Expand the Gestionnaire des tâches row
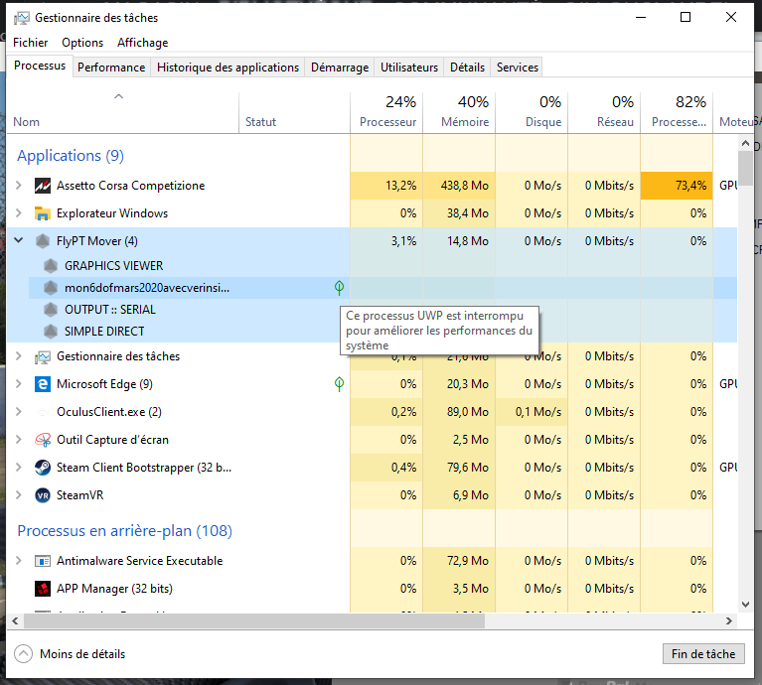The height and width of the screenshot is (685, 762). click(19, 356)
